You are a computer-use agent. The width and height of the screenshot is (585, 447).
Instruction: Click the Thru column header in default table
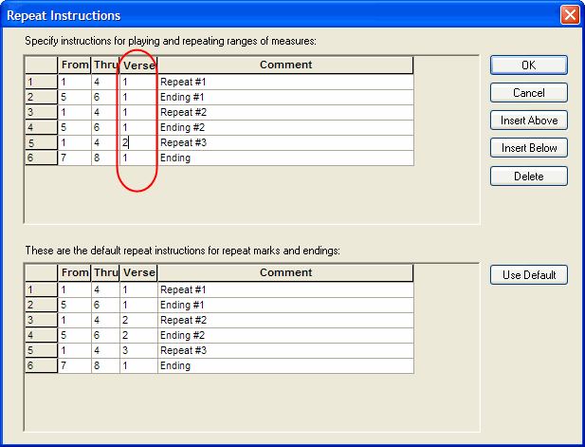(x=104, y=272)
